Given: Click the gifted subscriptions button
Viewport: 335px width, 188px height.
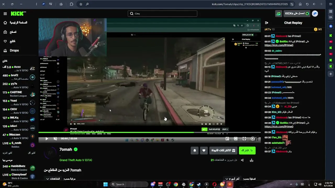Looking at the screenshot, I should [x=223, y=150].
